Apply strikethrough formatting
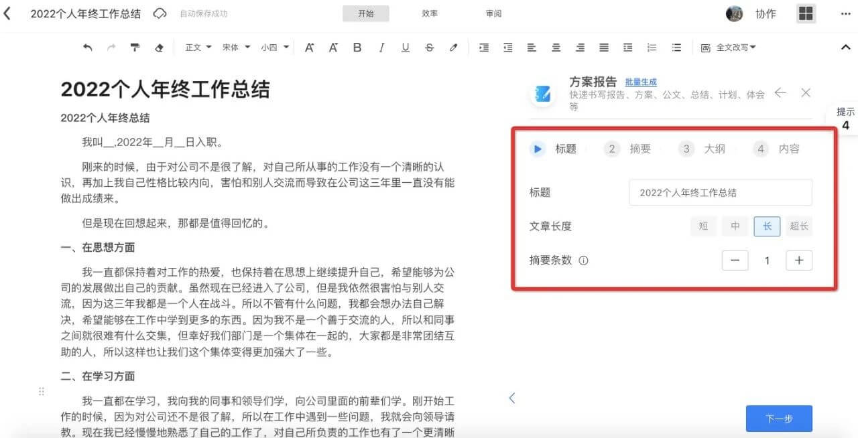Screen dimensions: 858x438 tap(430, 48)
